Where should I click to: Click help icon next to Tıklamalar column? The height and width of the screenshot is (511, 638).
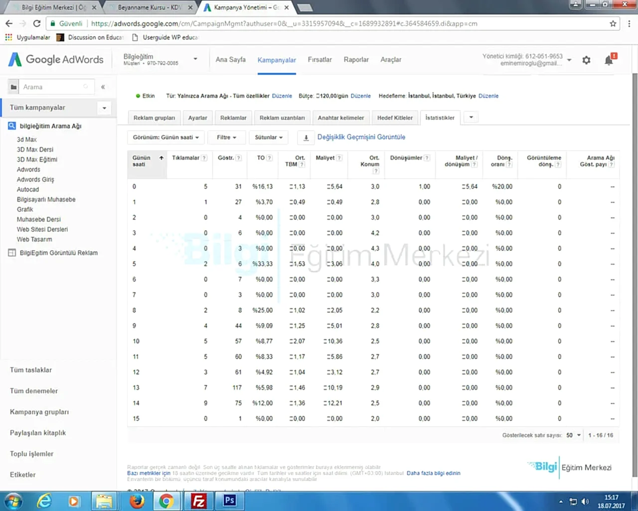pos(204,158)
